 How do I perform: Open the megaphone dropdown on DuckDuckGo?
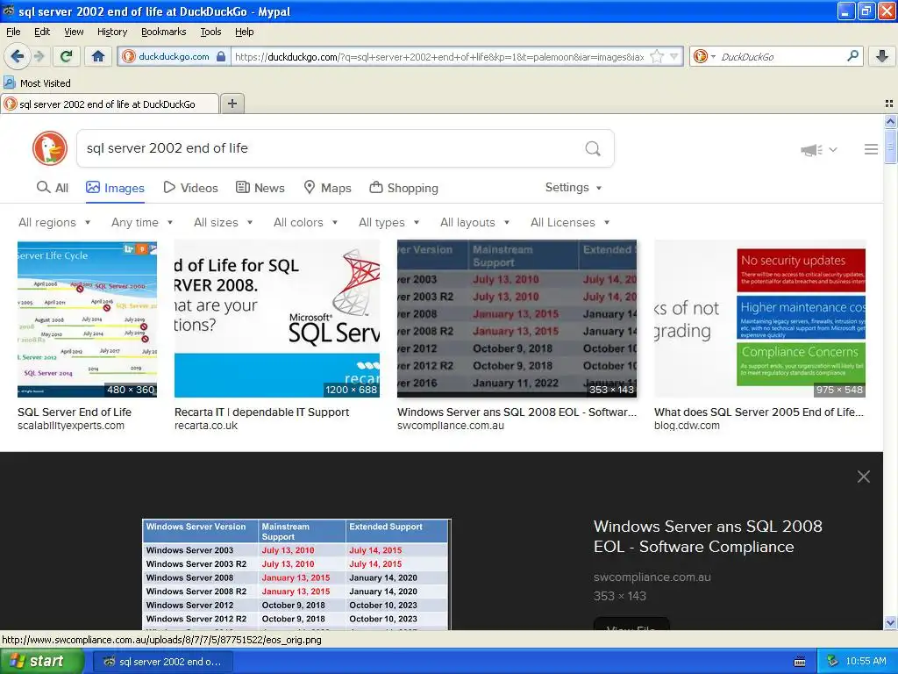click(819, 149)
